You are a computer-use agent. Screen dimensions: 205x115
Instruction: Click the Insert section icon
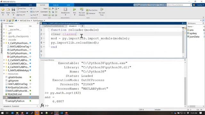click(x=49, y=9)
